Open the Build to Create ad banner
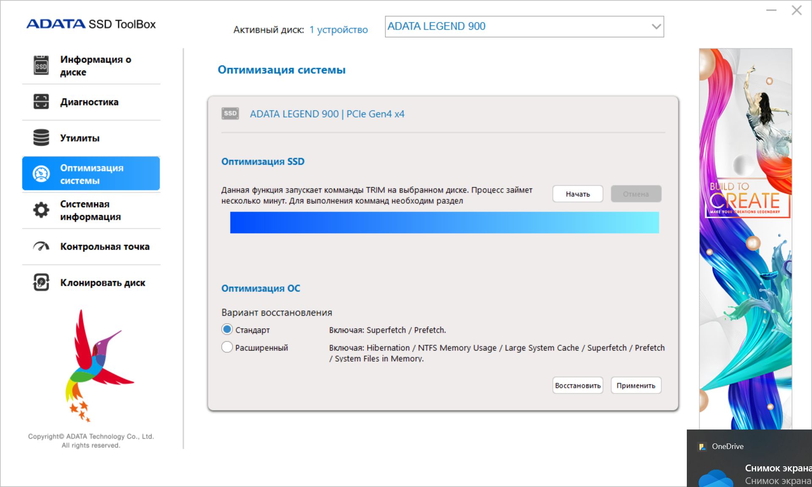This screenshot has height=487, width=812. click(745, 239)
